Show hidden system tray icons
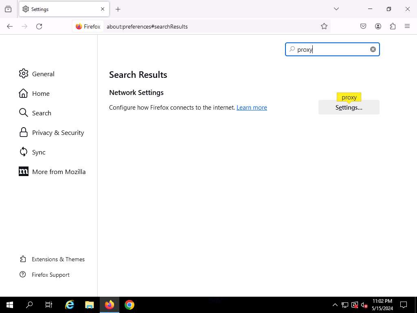417x313 pixels. (x=335, y=305)
